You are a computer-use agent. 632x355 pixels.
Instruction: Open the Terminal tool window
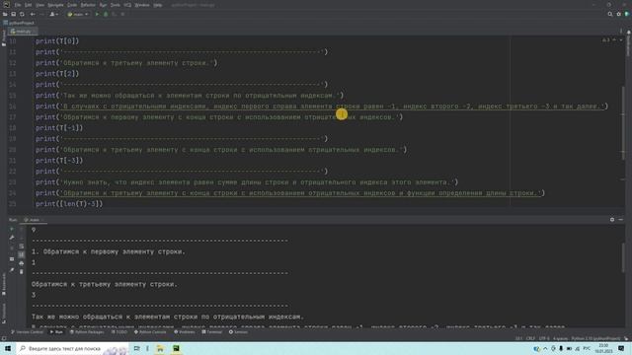tap(211, 332)
